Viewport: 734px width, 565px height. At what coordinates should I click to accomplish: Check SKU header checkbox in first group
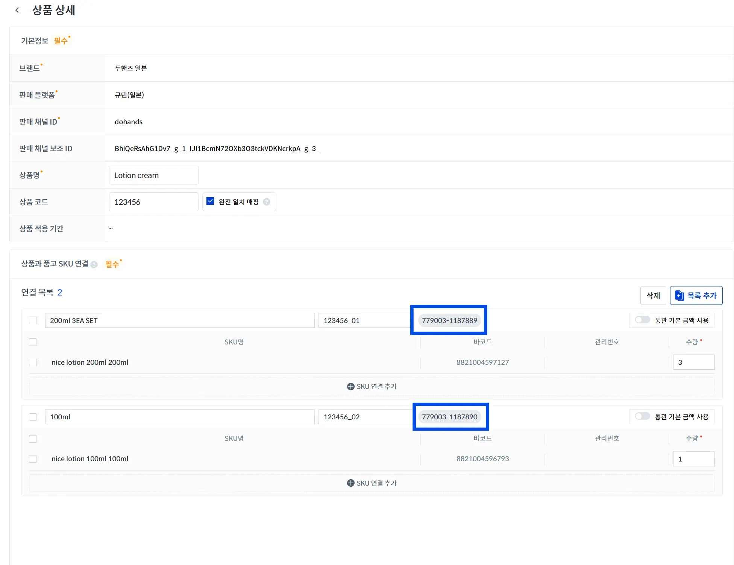[33, 342]
